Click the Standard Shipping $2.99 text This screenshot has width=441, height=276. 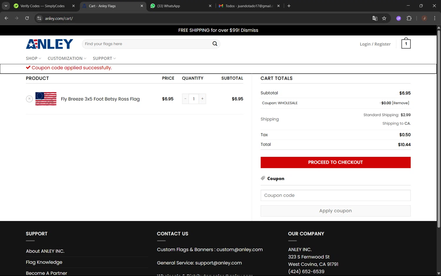pyautogui.click(x=387, y=115)
